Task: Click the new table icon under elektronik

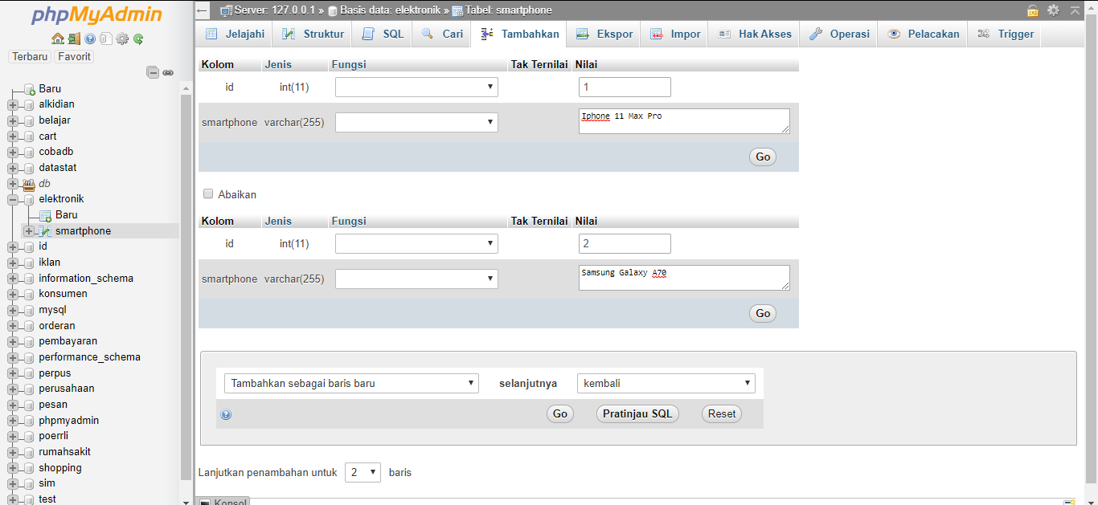Action: 45,215
